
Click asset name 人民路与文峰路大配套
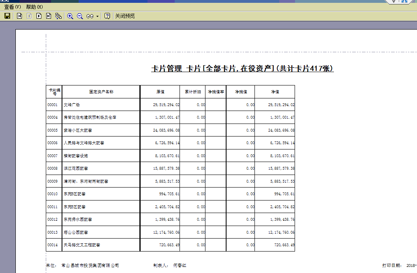coord(84,143)
